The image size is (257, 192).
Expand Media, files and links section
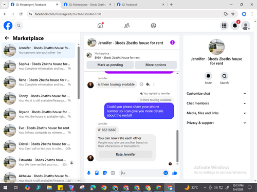216,113
